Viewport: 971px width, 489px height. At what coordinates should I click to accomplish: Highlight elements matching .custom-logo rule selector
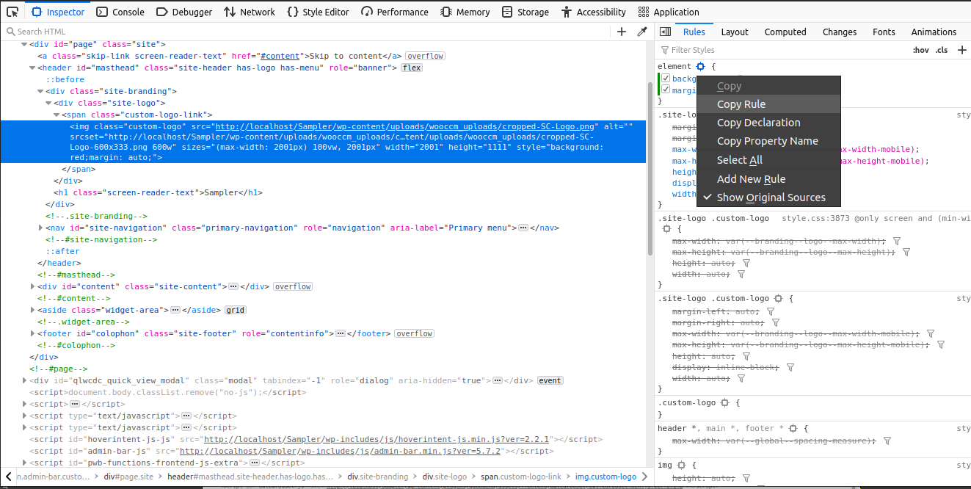pos(725,403)
